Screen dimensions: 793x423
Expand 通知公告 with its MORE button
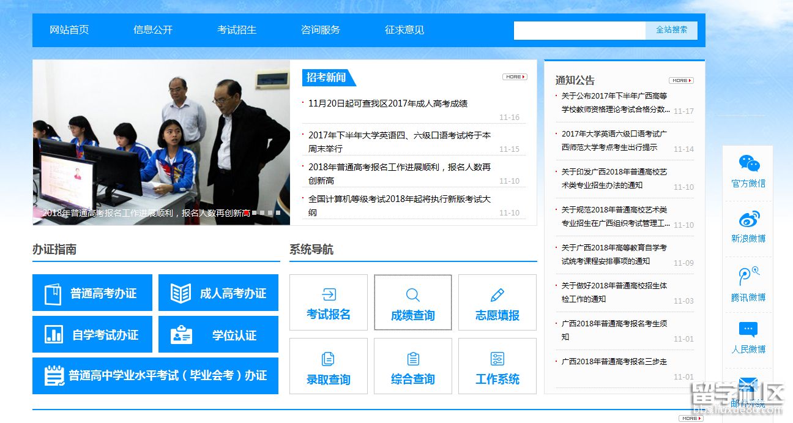[x=681, y=81]
